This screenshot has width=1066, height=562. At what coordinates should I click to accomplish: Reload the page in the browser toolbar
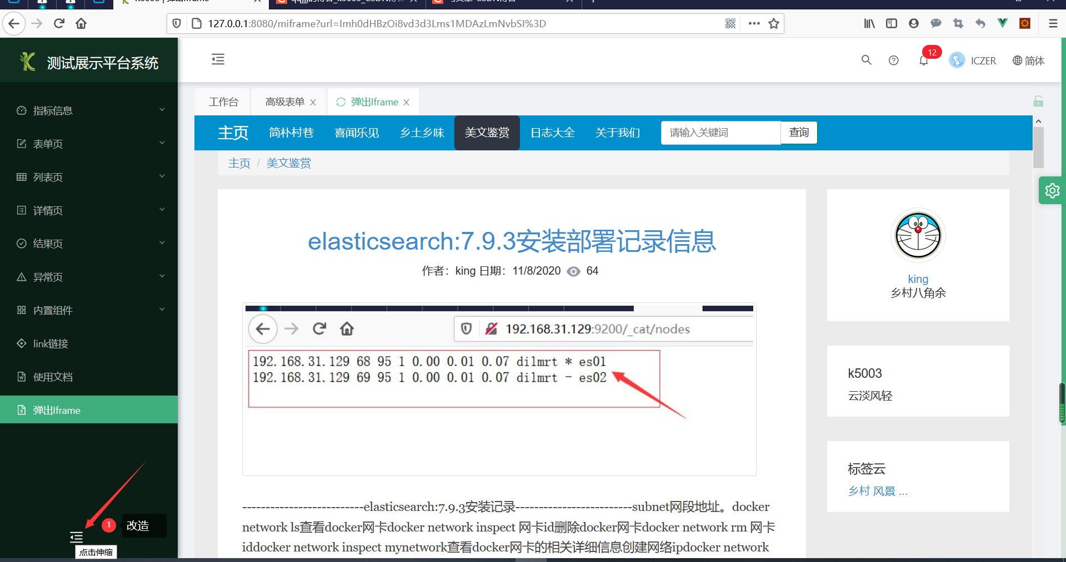pos(59,23)
